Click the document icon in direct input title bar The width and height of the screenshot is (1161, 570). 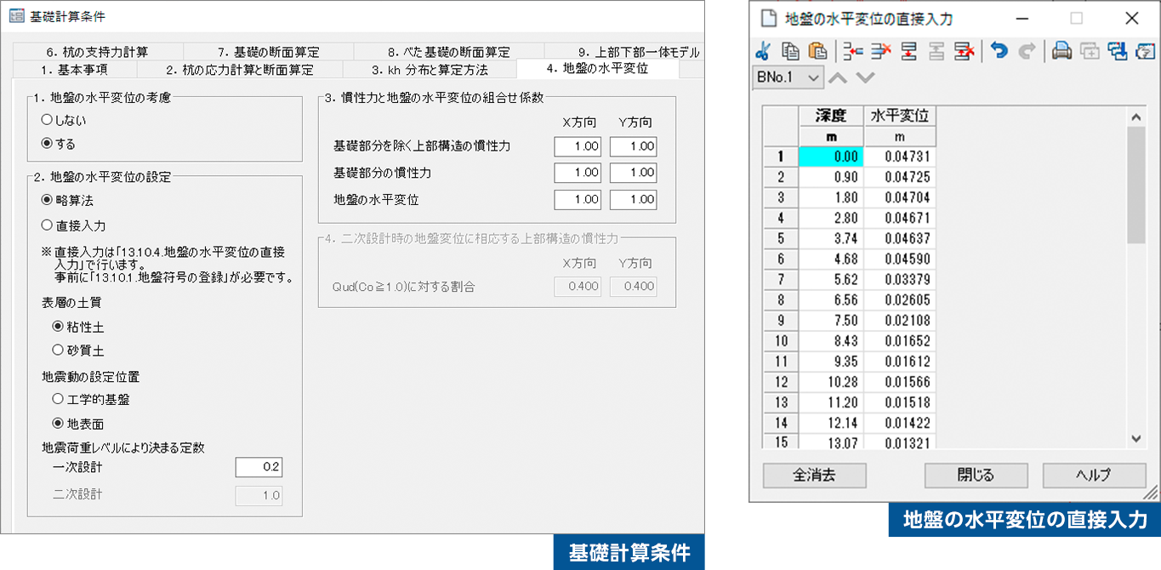pos(768,17)
